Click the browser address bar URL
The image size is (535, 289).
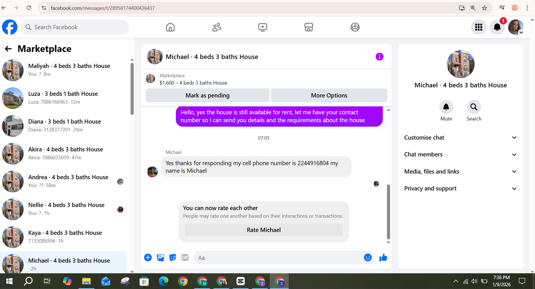pyautogui.click(x=103, y=8)
